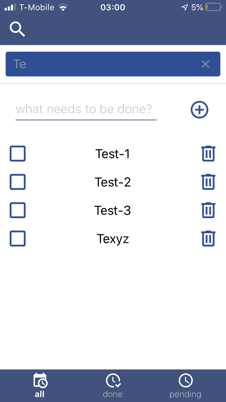This screenshot has height=402, width=226.
Task: Show the 'pending' tasks tab
Action: coord(185,386)
